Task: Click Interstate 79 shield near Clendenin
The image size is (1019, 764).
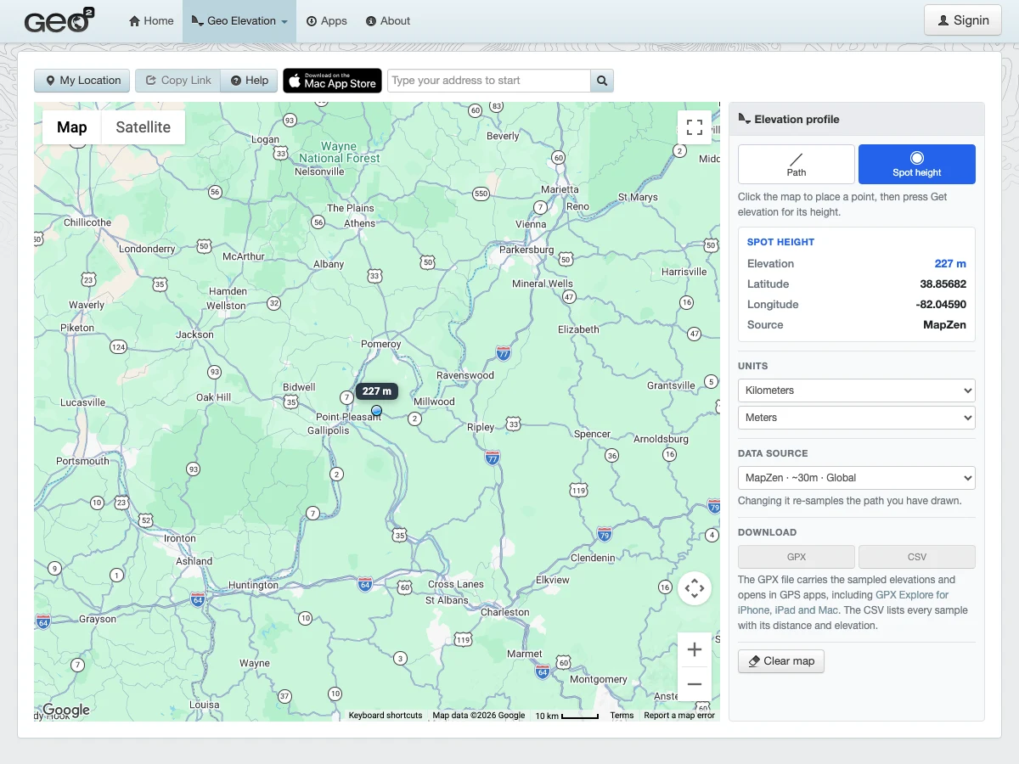Action: pyautogui.click(x=605, y=534)
